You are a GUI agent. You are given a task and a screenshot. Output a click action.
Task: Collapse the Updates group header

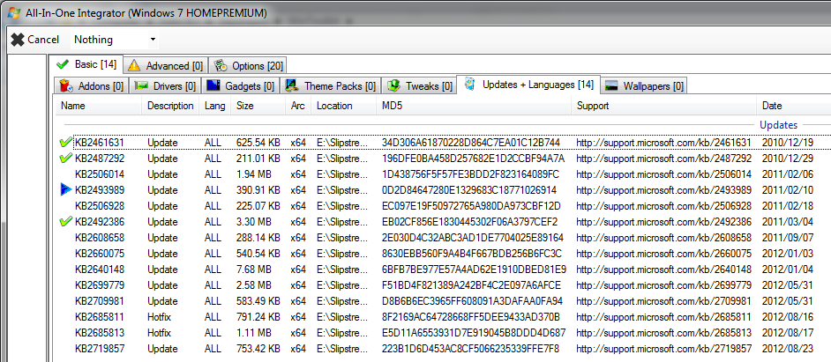778,125
